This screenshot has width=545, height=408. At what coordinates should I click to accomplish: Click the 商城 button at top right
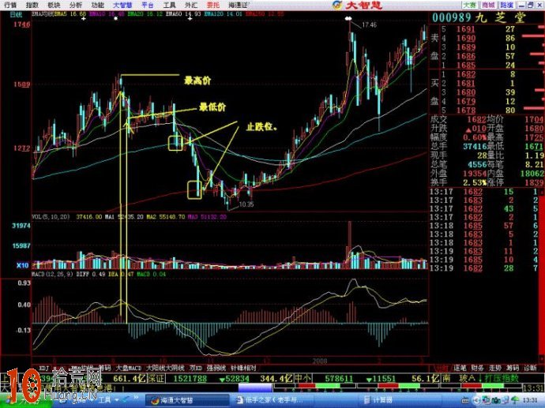[x=488, y=5]
